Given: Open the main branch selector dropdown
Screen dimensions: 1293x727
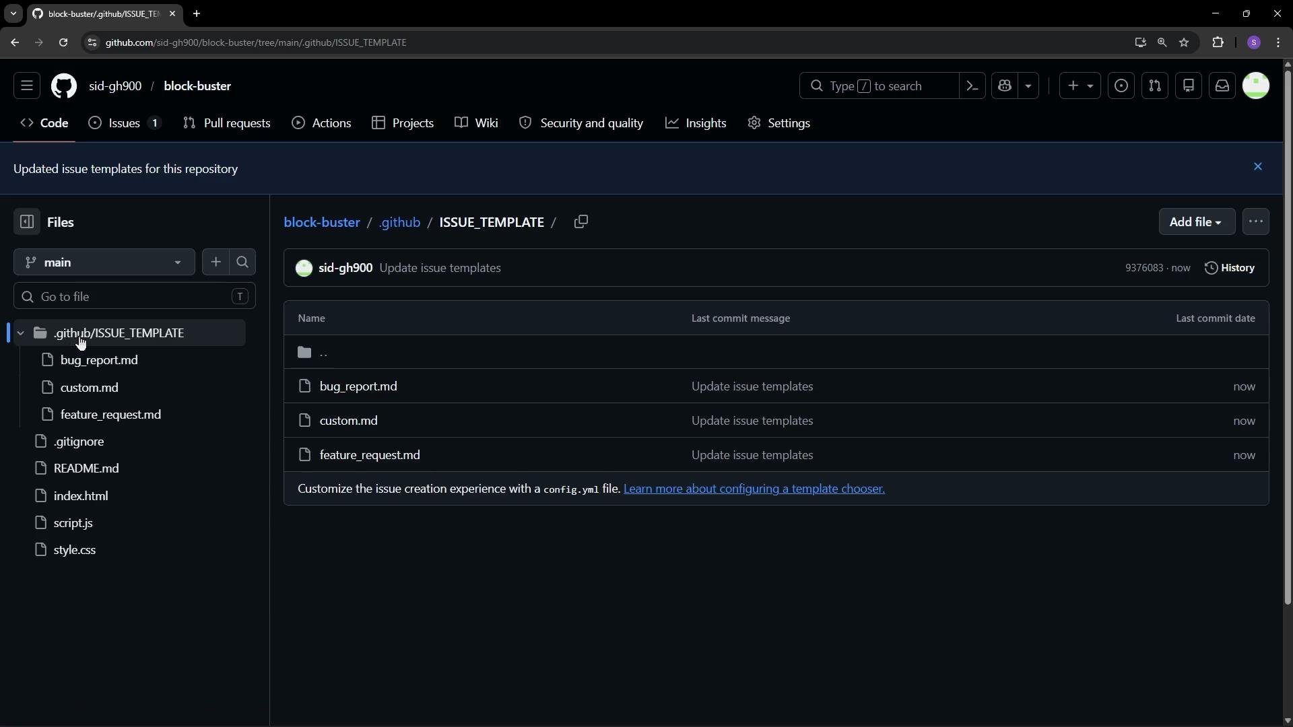Looking at the screenshot, I should (x=104, y=263).
